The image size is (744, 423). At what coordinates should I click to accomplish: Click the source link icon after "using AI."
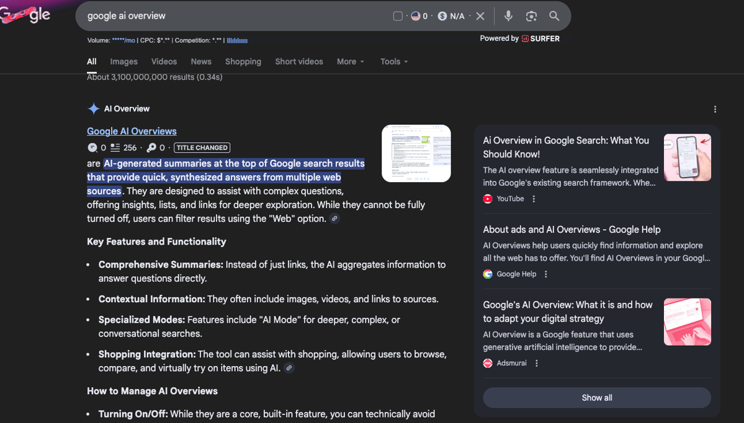pos(289,368)
